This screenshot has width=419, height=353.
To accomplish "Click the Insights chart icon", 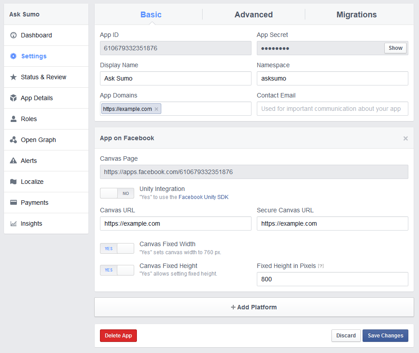I will [x=13, y=223].
